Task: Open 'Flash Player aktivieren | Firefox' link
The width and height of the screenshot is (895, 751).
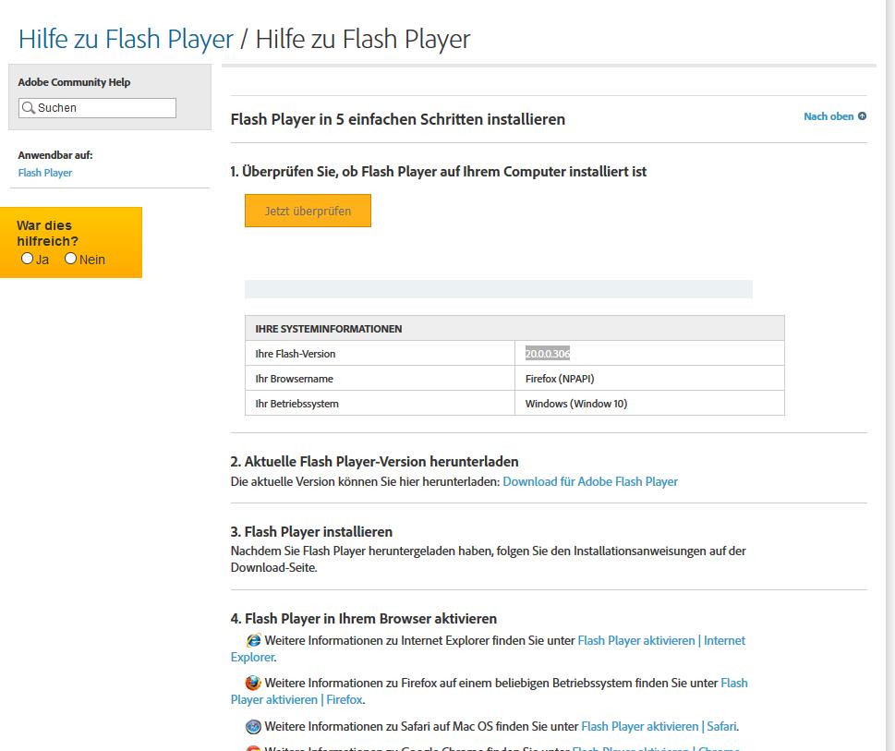Action: [733, 684]
